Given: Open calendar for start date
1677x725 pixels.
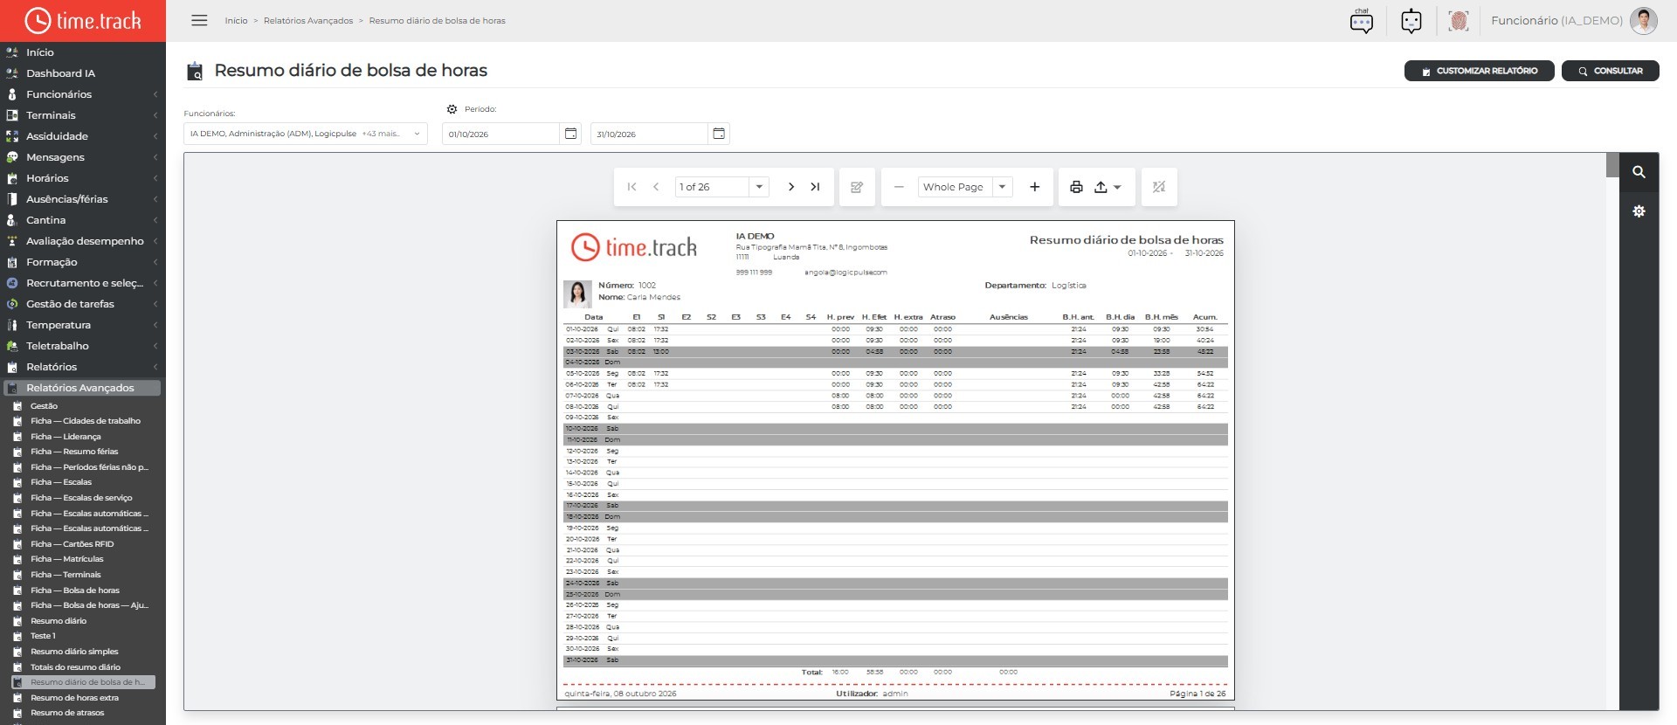Looking at the screenshot, I should point(570,134).
